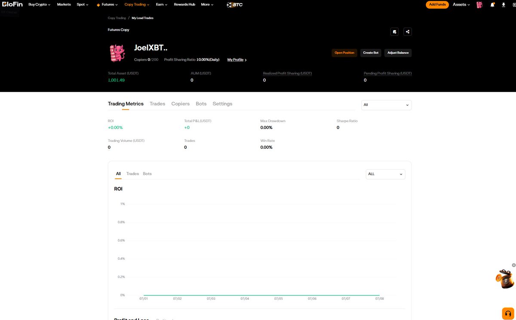
Task: Switch to the upper Bots tab
Action: pyautogui.click(x=201, y=104)
